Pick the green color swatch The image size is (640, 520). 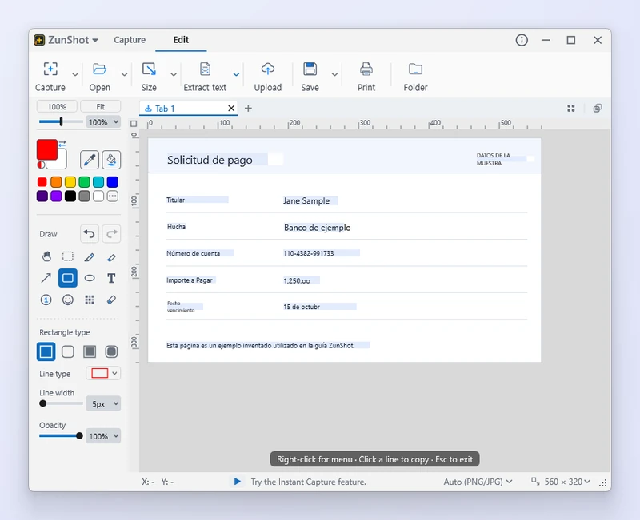(85, 182)
